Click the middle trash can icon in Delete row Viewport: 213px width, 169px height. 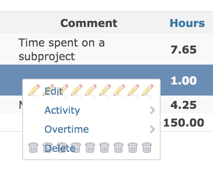click(x=90, y=147)
